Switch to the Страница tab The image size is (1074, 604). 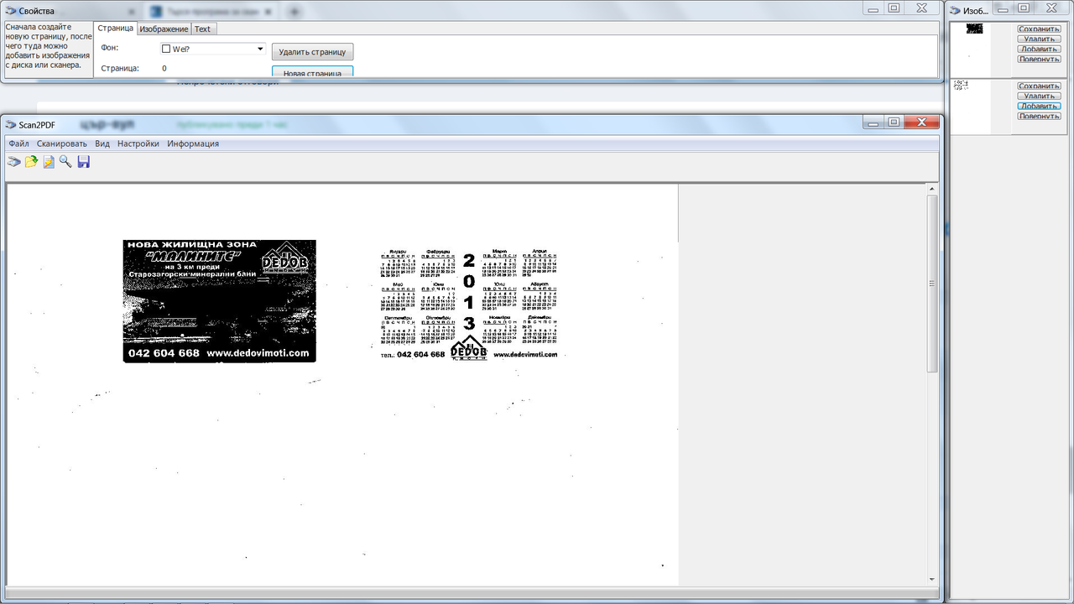pyautogui.click(x=116, y=29)
